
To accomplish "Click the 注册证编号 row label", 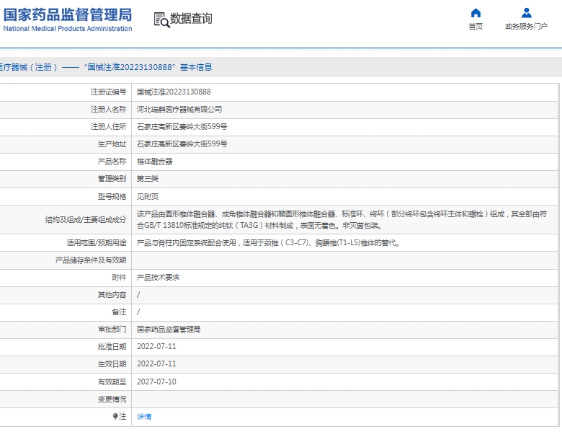I will click(x=109, y=92).
